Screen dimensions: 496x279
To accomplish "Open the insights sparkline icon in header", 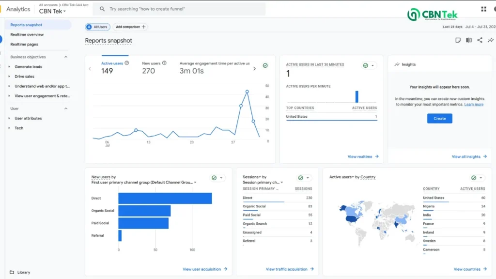I will (x=490, y=40).
